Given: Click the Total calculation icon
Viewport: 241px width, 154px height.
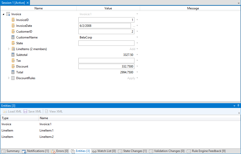Looking at the screenshot, I should [x=13, y=72].
